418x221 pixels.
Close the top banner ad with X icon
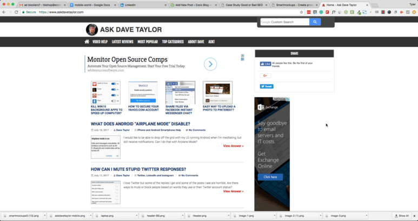[x=243, y=56]
